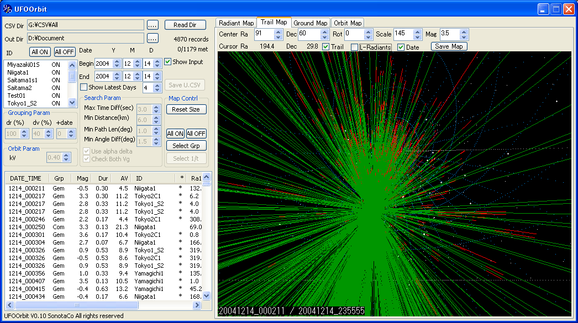The width and height of the screenshot is (578, 323).
Task: Click the Reset Size button
Action: (x=186, y=109)
